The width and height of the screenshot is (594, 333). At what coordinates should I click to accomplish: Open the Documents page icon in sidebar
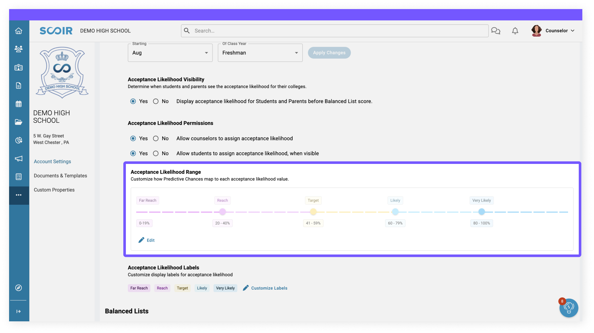click(19, 86)
